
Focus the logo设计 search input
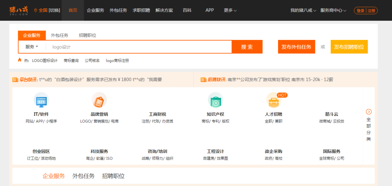coord(139,47)
